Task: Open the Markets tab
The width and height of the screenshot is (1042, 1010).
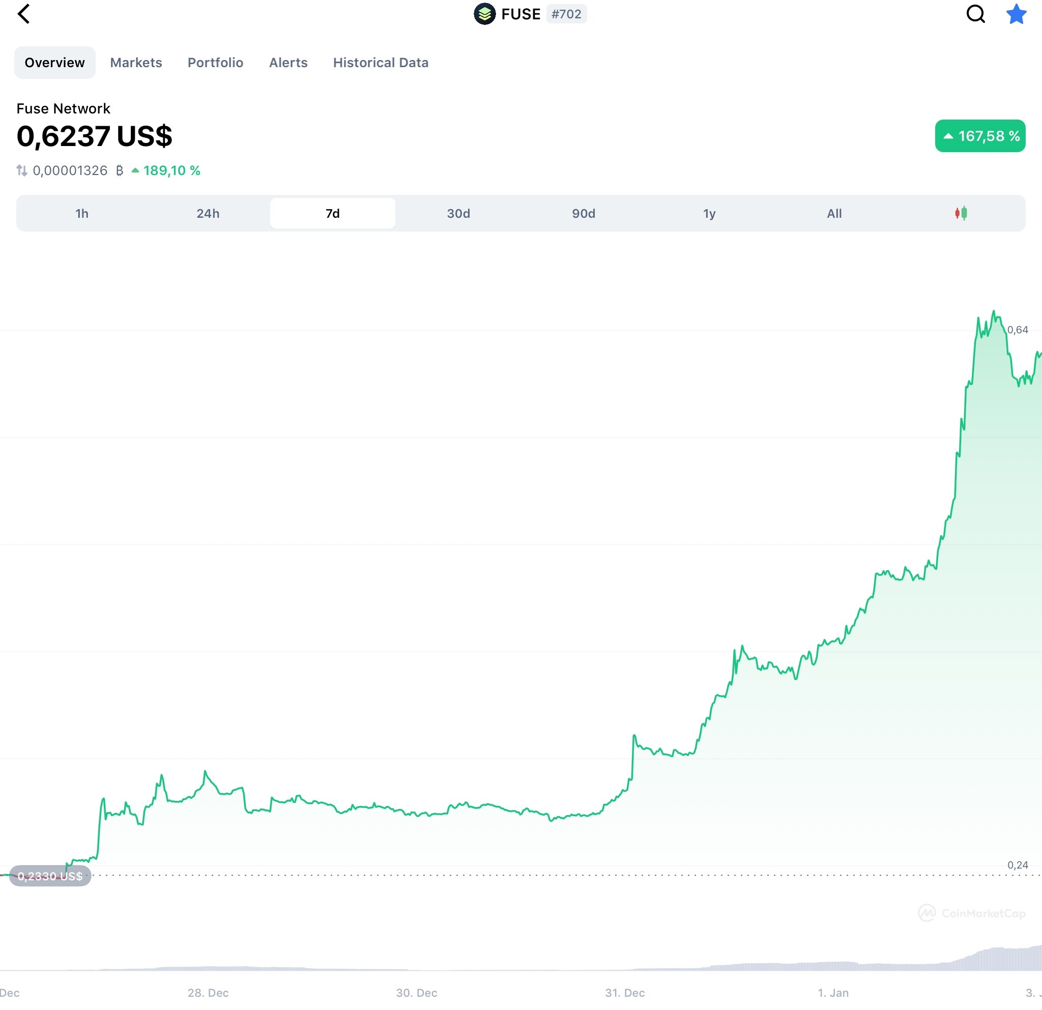Action: coord(136,63)
